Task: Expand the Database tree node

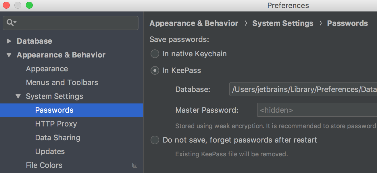Action: point(9,41)
